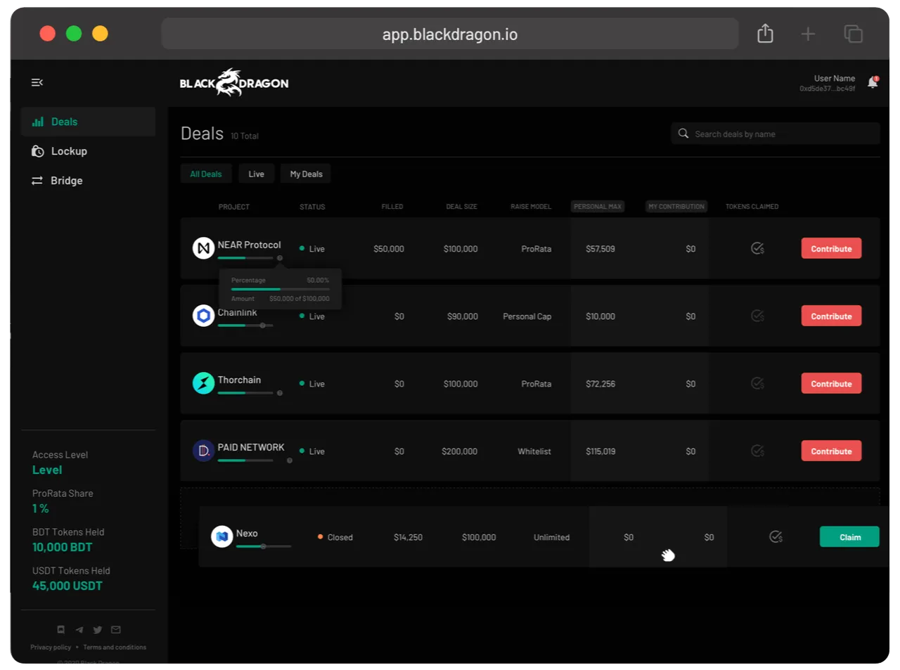Screen dimensions: 900x670
Task: Contribute to the Chainlink deal
Action: 831,316
